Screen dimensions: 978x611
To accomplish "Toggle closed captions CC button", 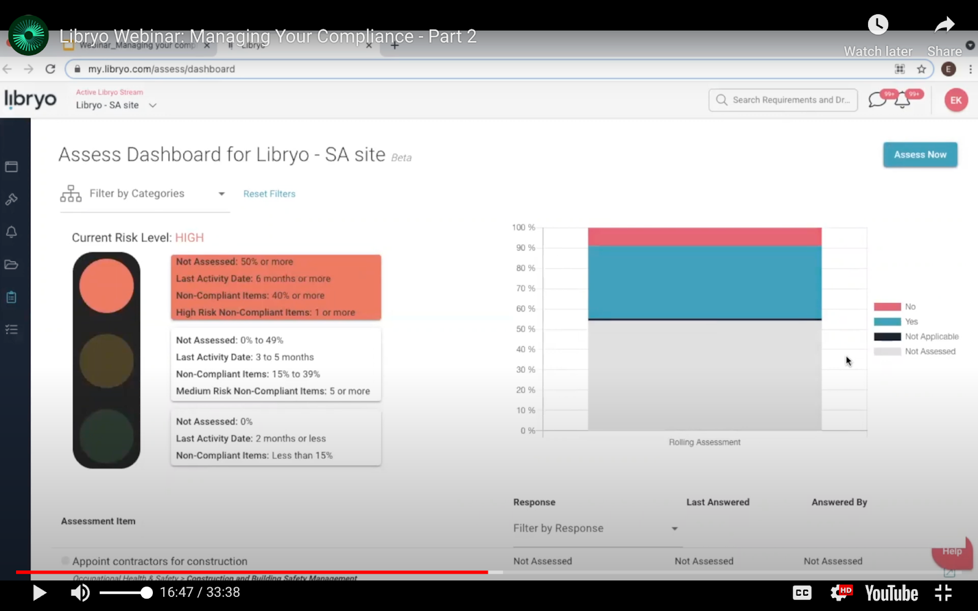I will coord(802,593).
